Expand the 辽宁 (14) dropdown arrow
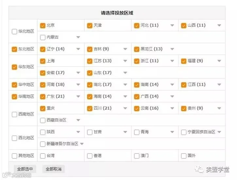The width and height of the screenshot is (237, 180). (x=78, y=49)
